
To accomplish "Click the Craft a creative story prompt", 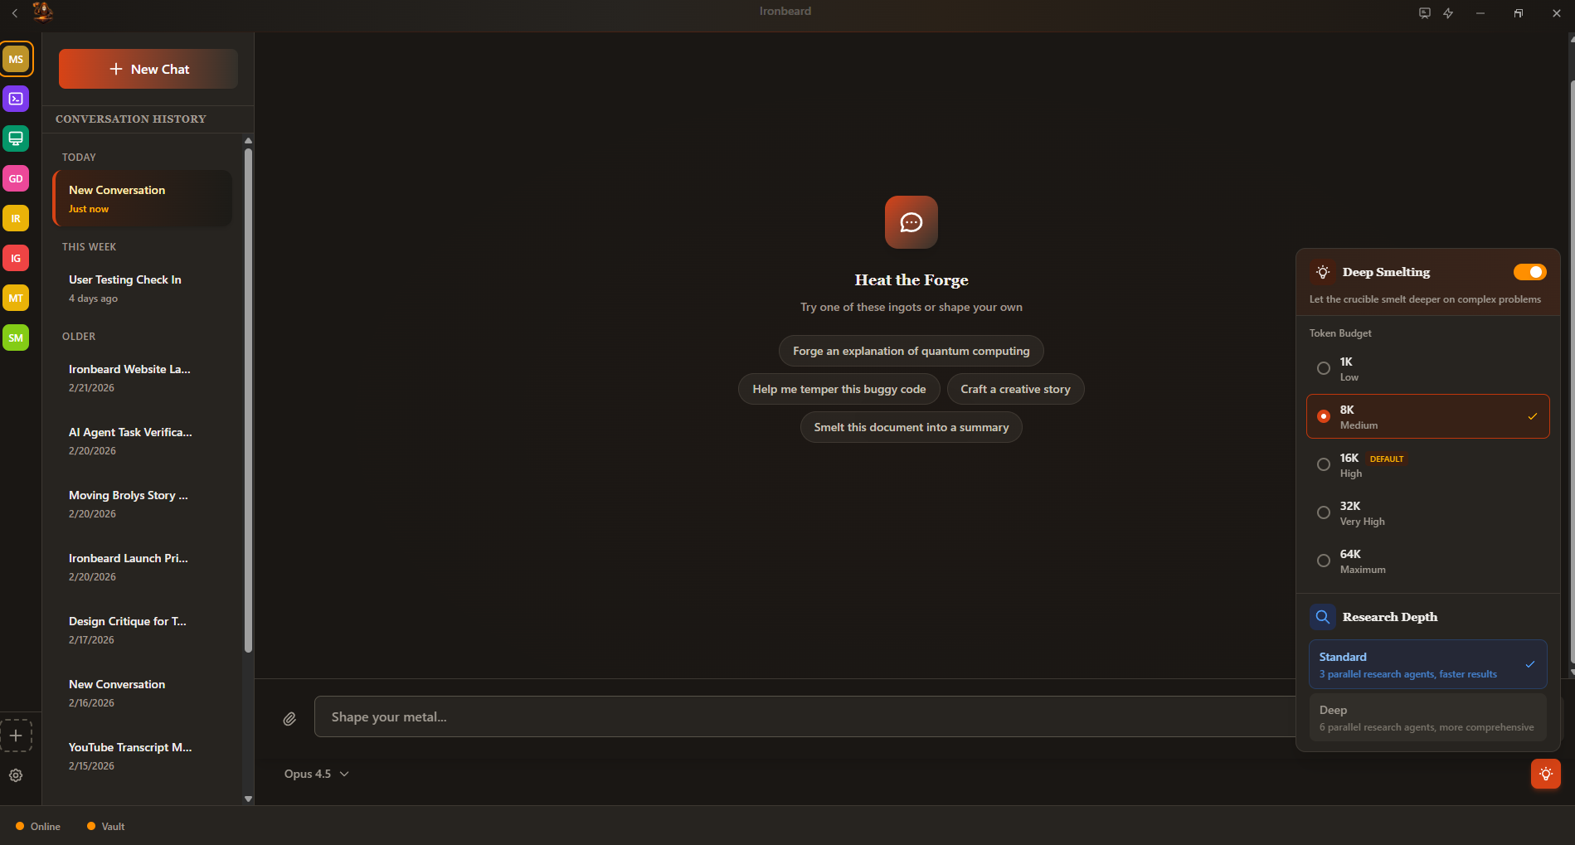I will [1015, 388].
